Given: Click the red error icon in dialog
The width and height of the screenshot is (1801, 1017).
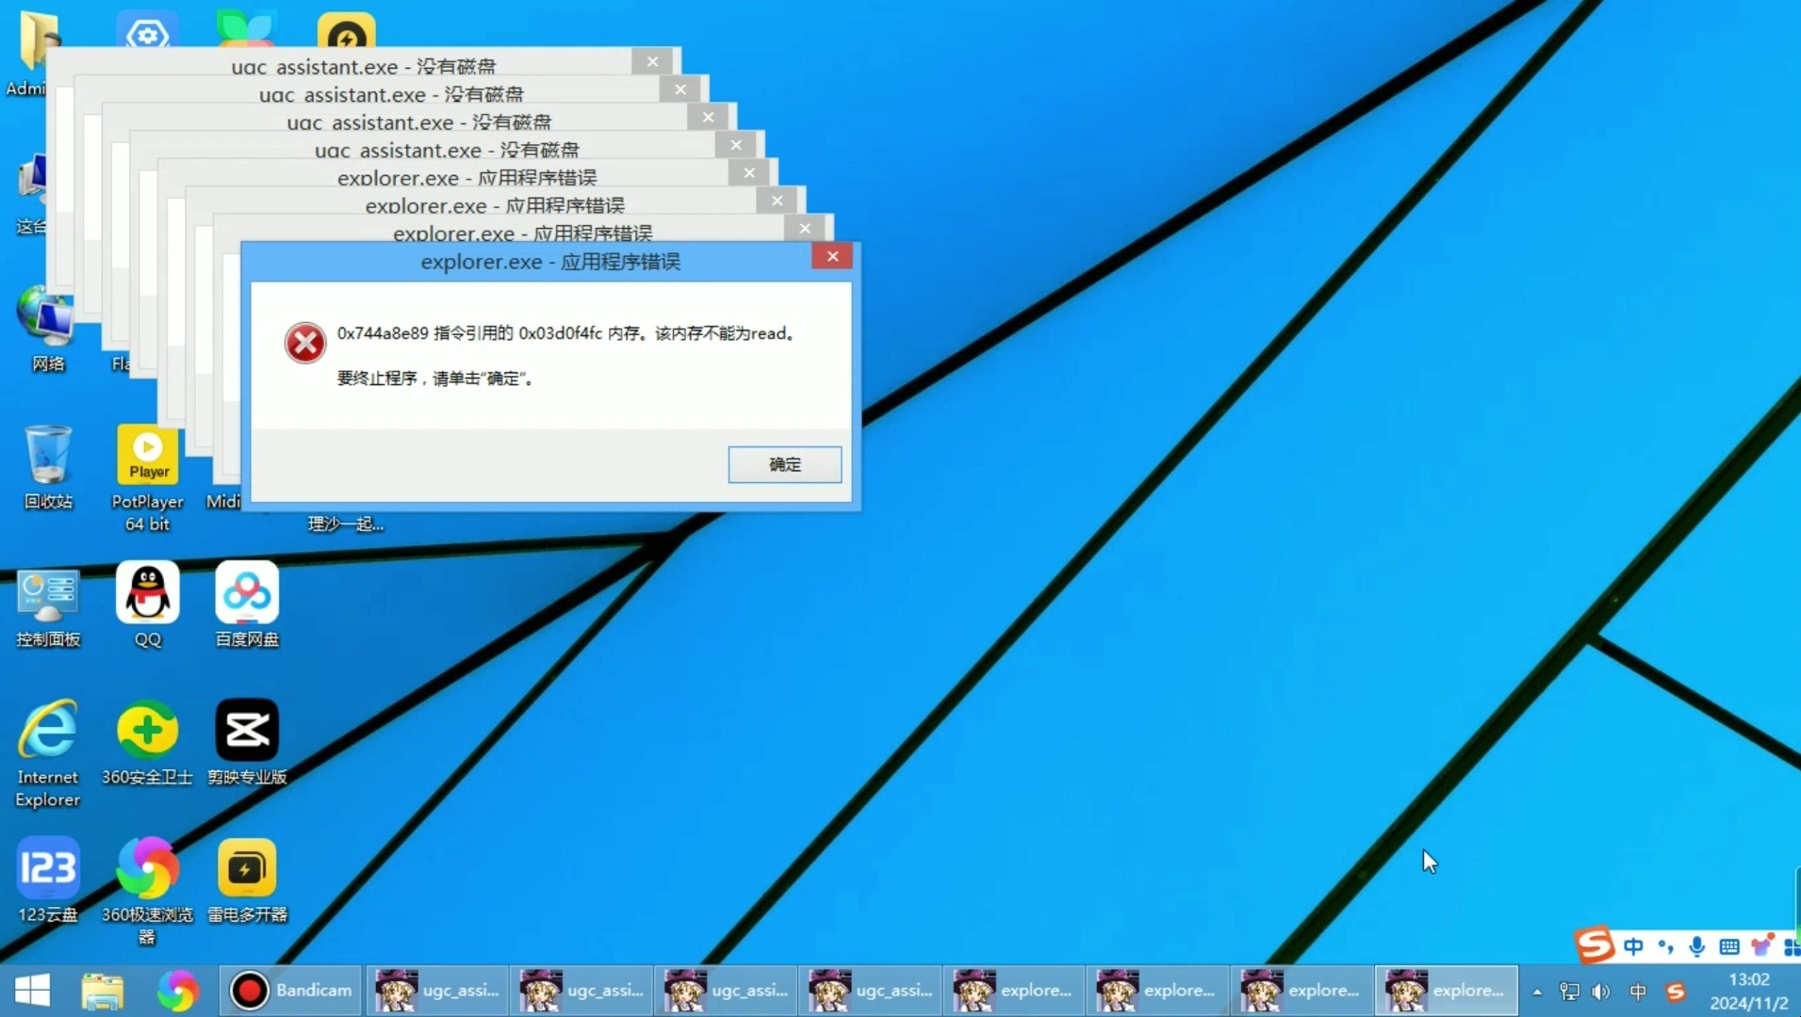Looking at the screenshot, I should coord(304,343).
